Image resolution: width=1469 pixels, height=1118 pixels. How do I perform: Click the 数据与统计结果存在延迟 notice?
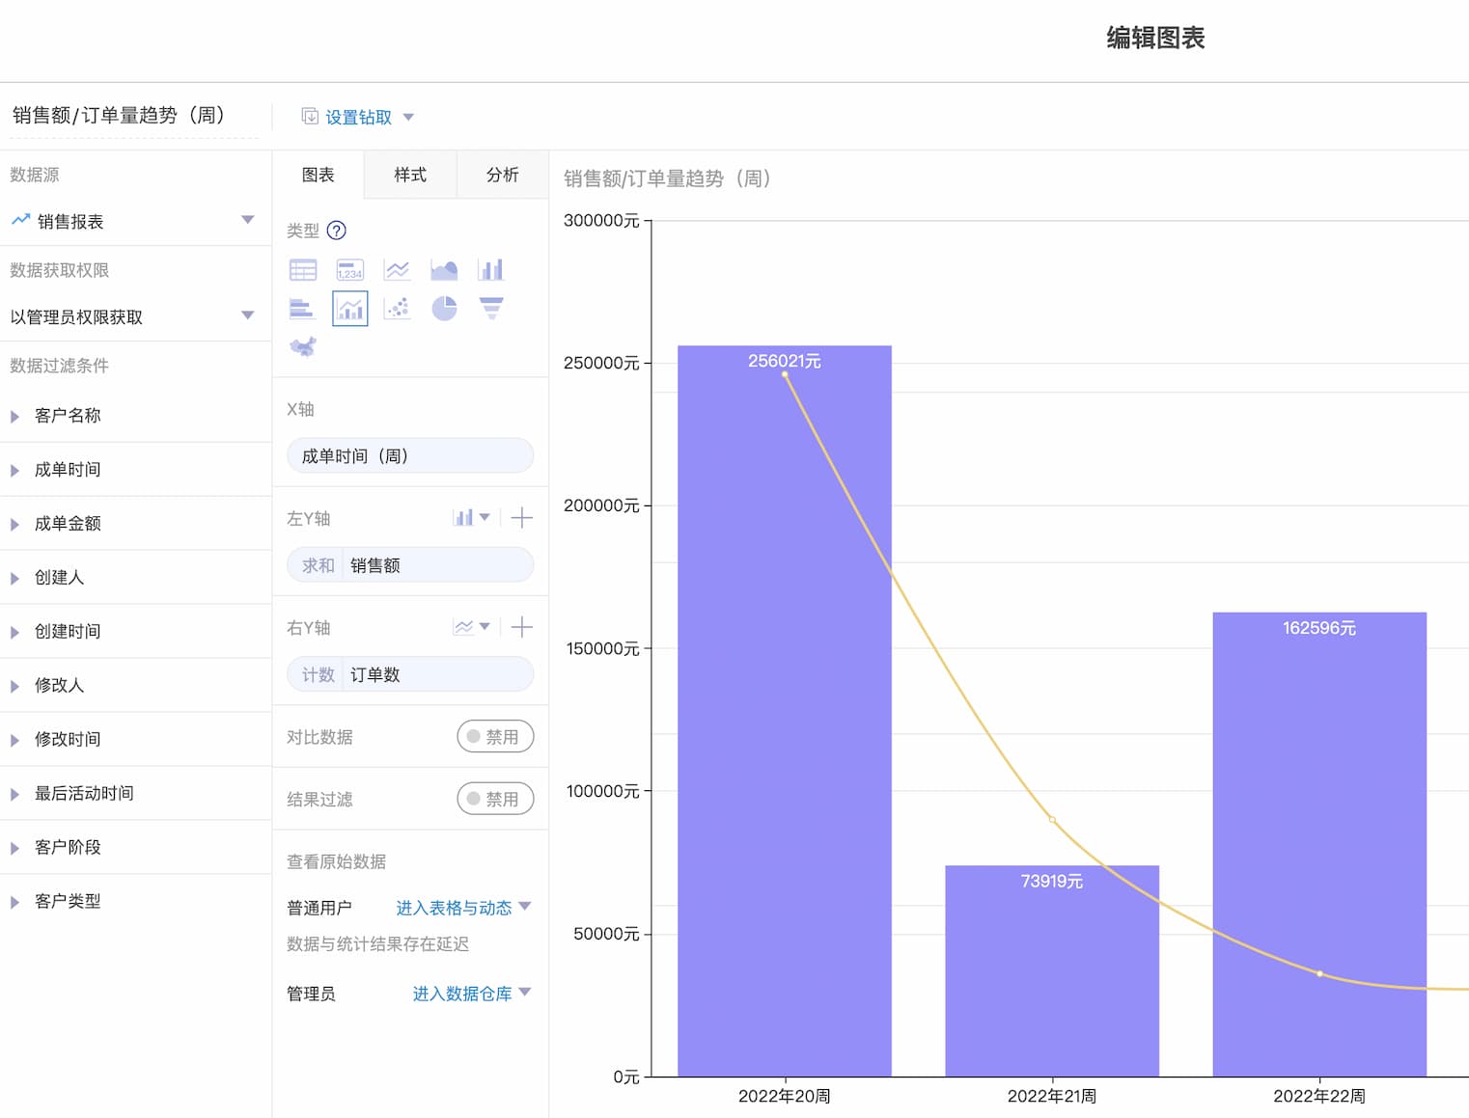377,944
